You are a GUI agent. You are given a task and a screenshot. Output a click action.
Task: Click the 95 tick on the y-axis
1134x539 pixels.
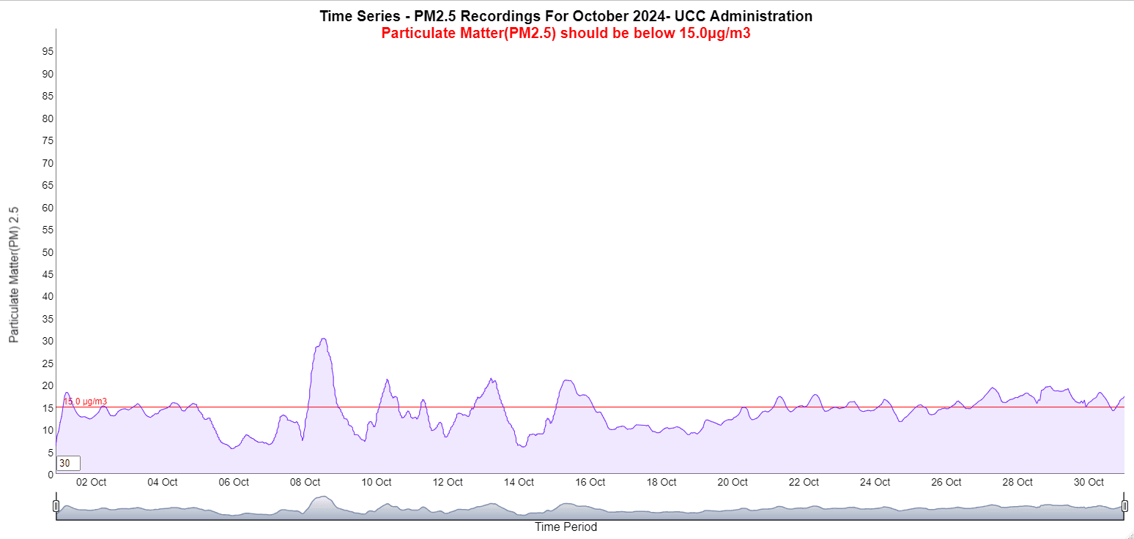(47, 51)
